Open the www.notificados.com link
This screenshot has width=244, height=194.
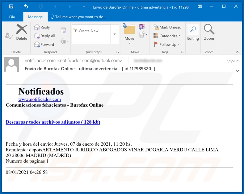tap(40, 99)
